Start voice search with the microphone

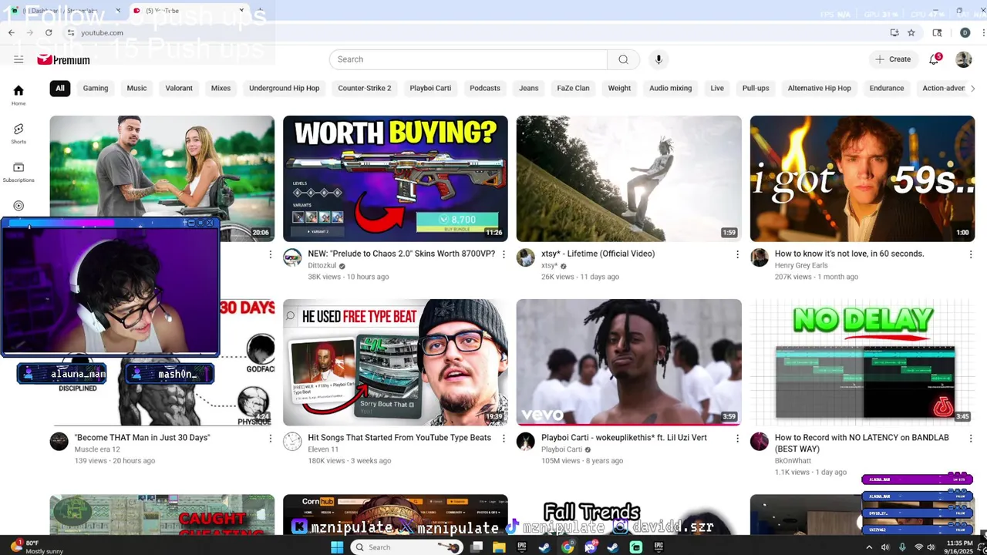[659, 59]
